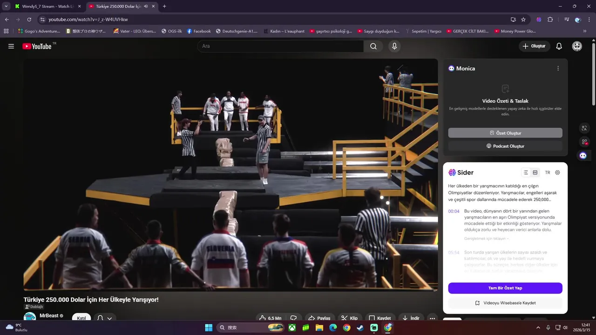
Task: Click the magnifier search button
Action: point(373,46)
